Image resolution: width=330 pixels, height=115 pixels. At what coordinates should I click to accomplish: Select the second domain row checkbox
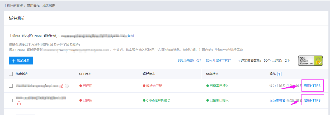[11, 100]
